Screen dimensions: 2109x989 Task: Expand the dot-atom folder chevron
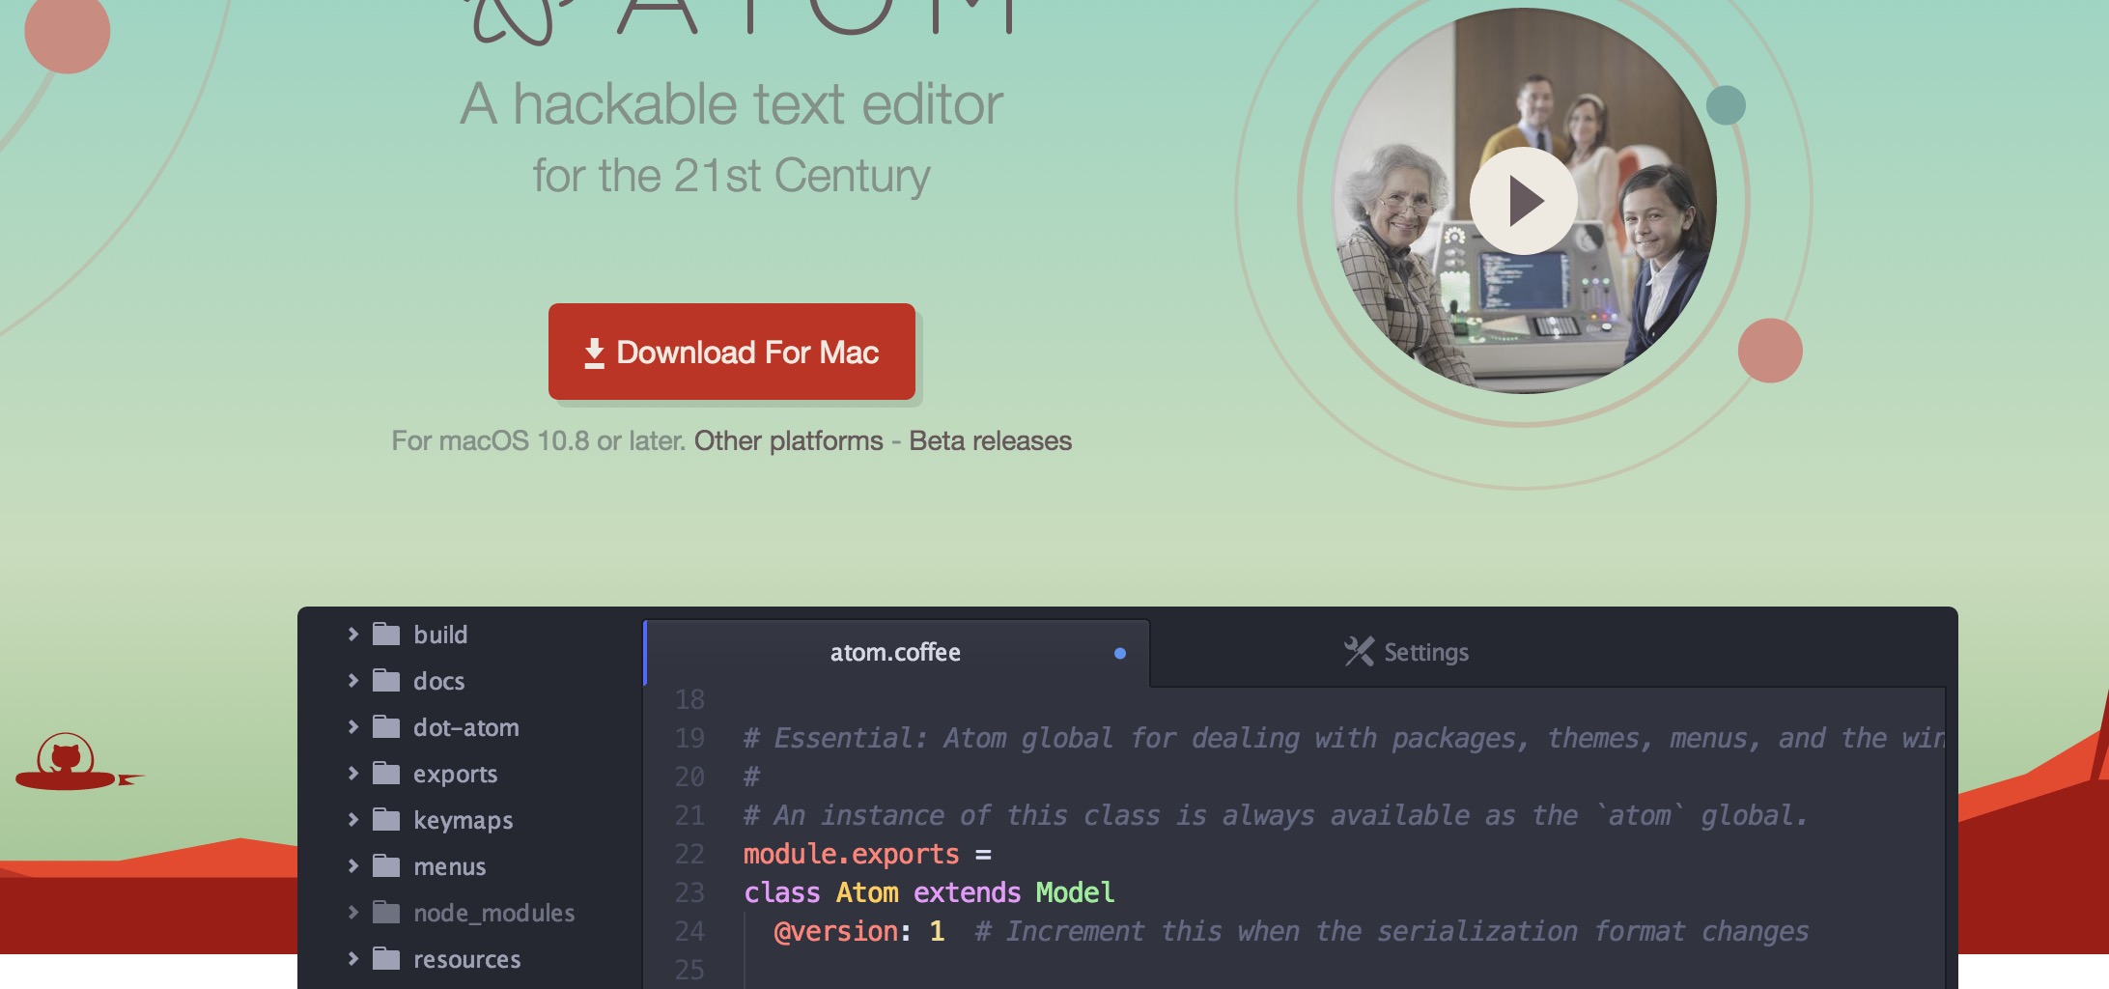click(x=352, y=726)
